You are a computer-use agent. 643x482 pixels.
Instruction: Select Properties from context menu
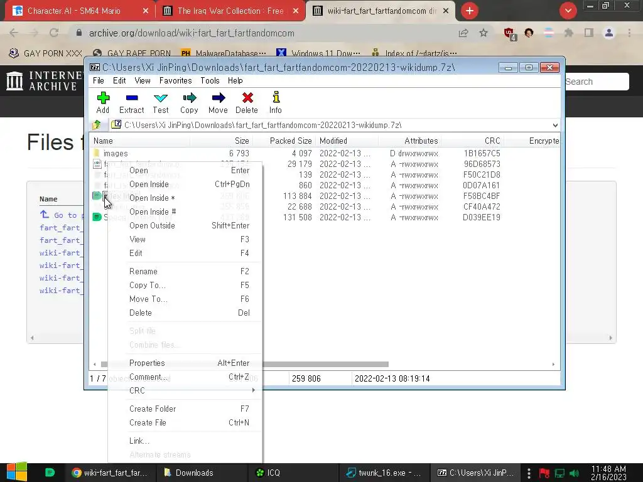coord(185,363)
